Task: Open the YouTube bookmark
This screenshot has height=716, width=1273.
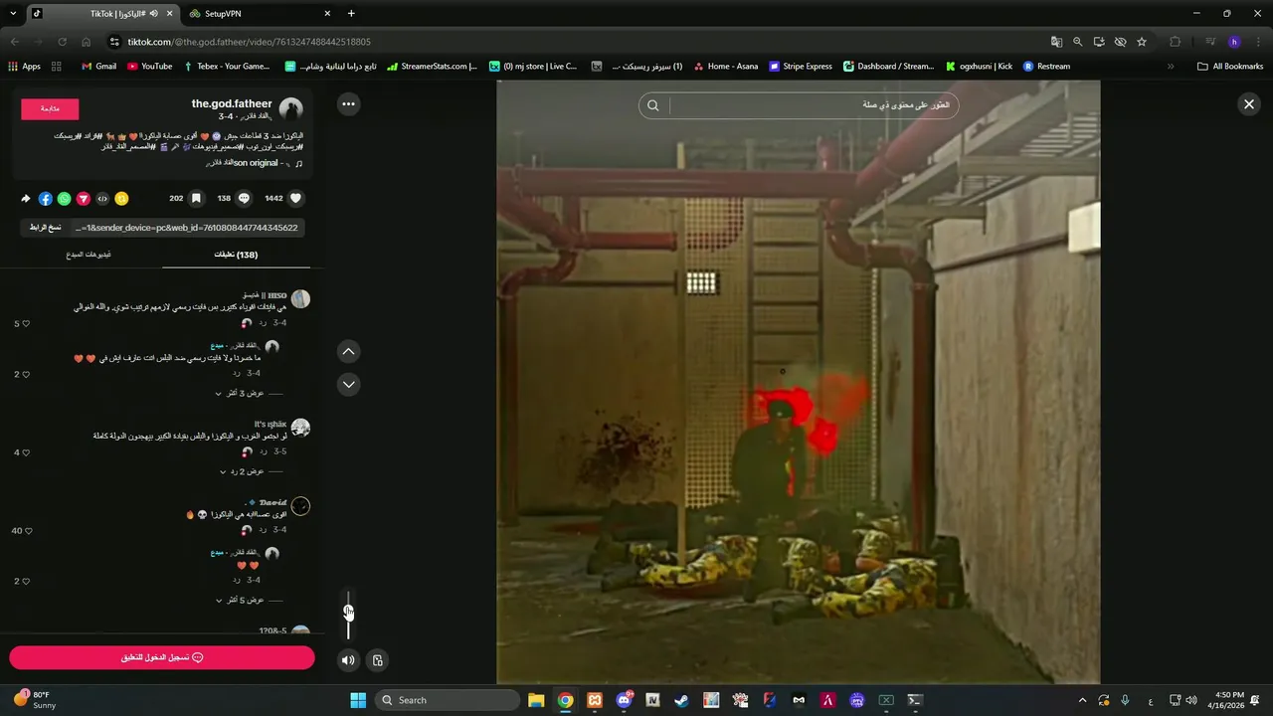Action: click(x=150, y=67)
